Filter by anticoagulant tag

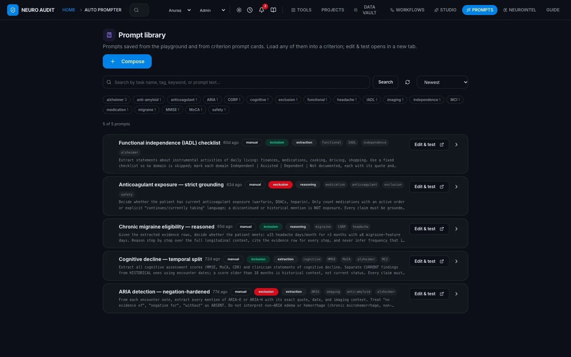184,100
